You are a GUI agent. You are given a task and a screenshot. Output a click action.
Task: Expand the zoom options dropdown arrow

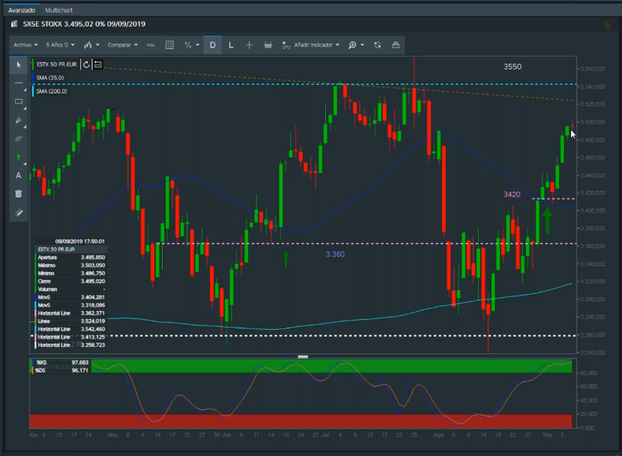click(x=362, y=45)
